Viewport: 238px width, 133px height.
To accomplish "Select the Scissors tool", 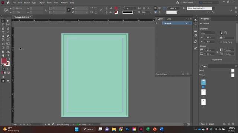I will 3,44.
